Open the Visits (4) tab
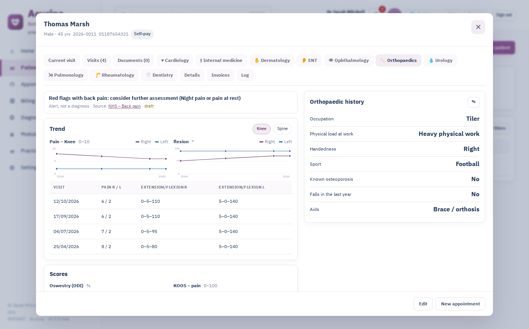529x329 pixels. click(x=96, y=60)
